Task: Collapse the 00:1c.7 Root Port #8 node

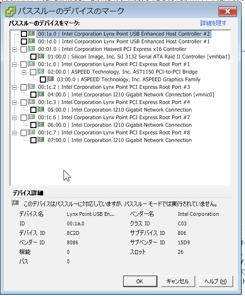Action: click(14, 133)
